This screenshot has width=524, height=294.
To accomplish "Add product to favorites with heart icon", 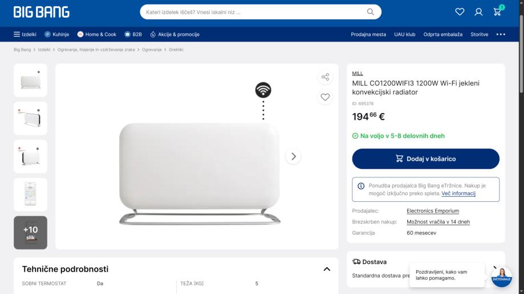I will pyautogui.click(x=325, y=97).
